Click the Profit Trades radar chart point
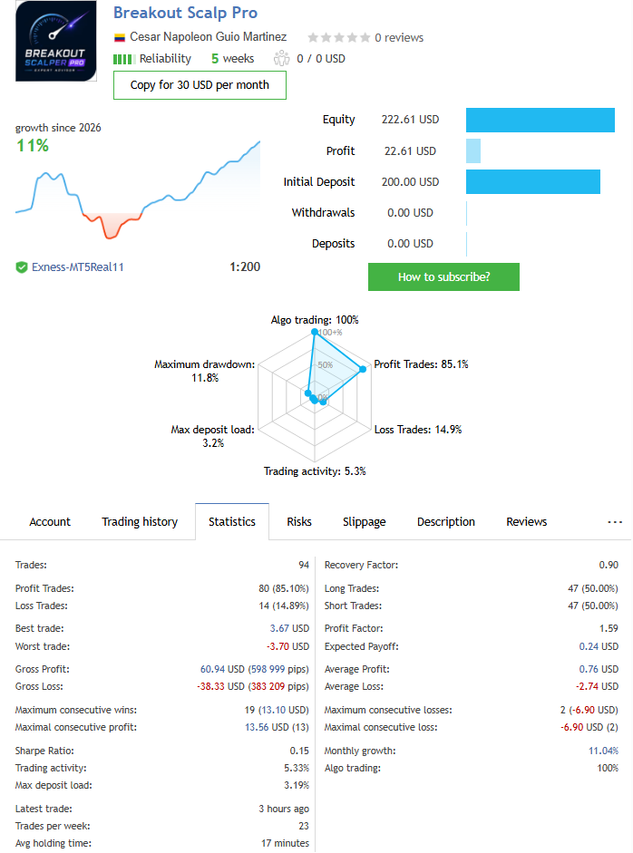The width and height of the screenshot is (633, 853). (363, 369)
